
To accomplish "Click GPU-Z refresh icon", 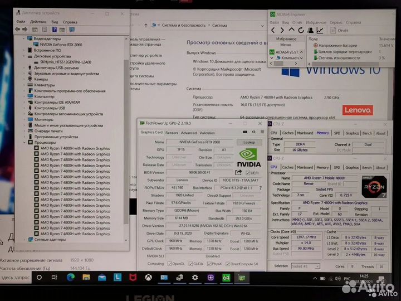I will tap(254, 132).
